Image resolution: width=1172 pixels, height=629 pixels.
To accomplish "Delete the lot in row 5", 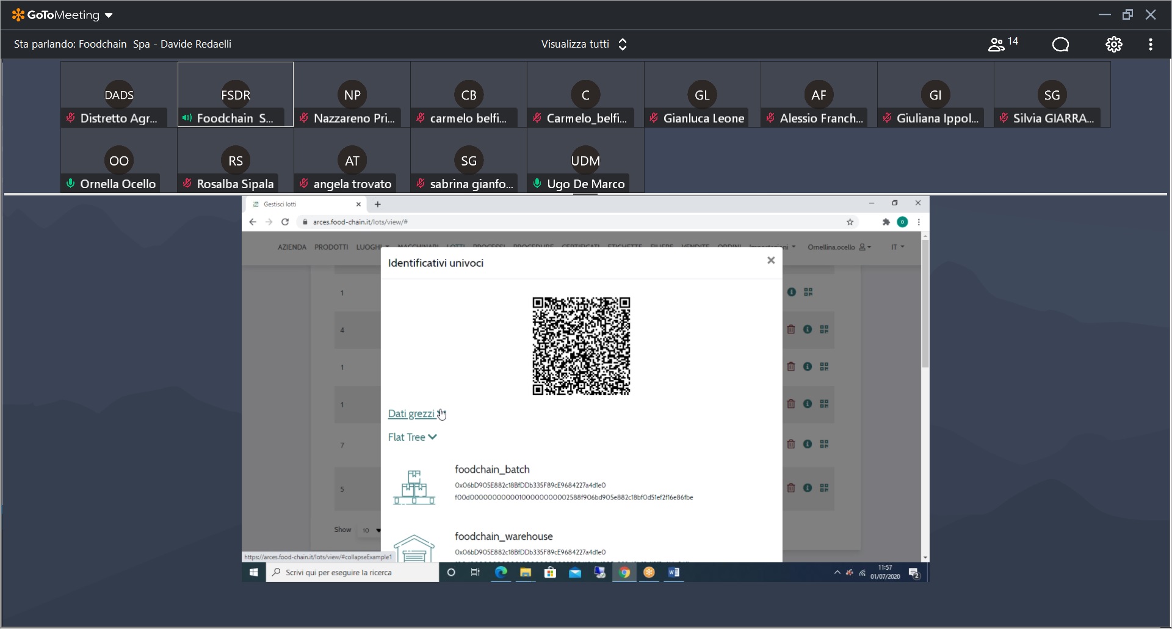I will point(790,488).
